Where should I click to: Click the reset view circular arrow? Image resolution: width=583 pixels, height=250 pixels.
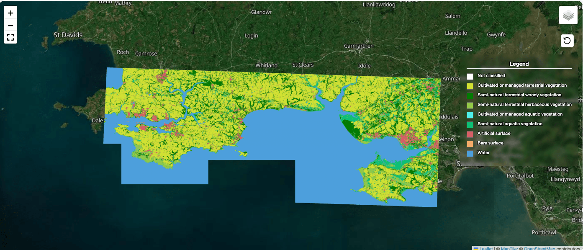point(567,41)
